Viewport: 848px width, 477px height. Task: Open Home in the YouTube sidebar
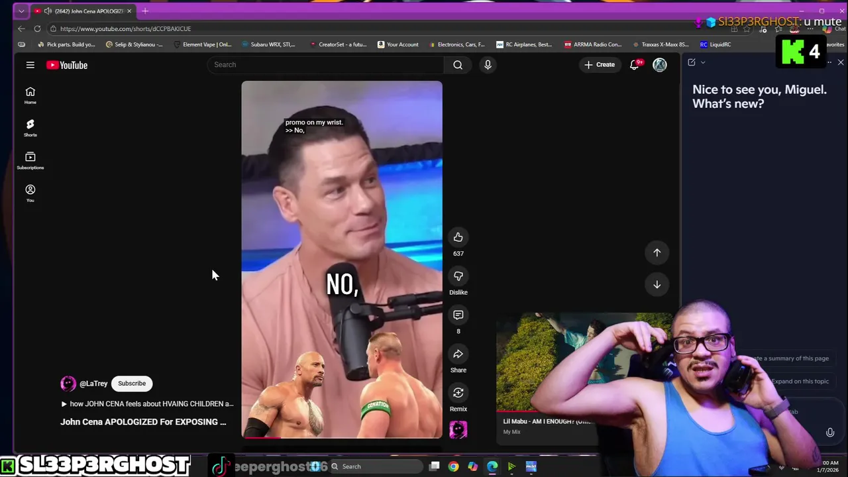pyautogui.click(x=30, y=95)
